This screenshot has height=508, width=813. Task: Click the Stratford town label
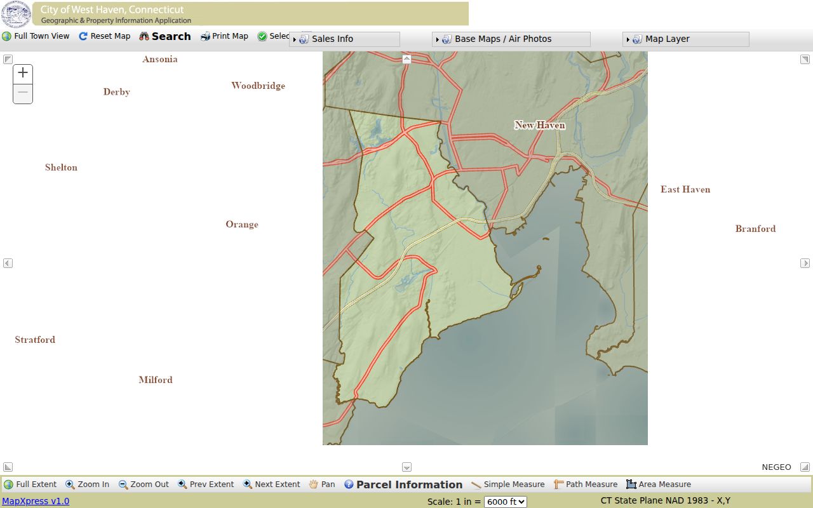coord(35,340)
